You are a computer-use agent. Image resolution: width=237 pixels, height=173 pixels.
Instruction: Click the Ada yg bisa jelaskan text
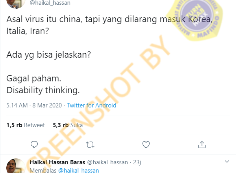[48, 55]
